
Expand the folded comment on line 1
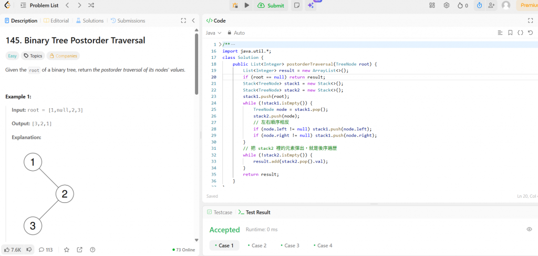[220, 45]
